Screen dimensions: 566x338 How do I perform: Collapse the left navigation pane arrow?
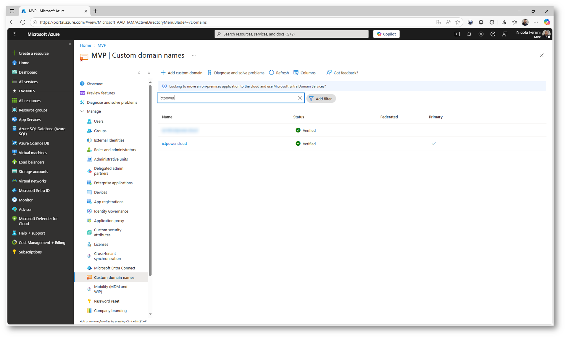(x=70, y=44)
